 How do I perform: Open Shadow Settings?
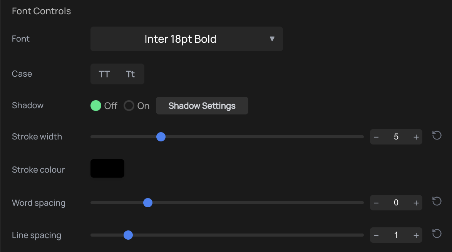click(x=202, y=106)
